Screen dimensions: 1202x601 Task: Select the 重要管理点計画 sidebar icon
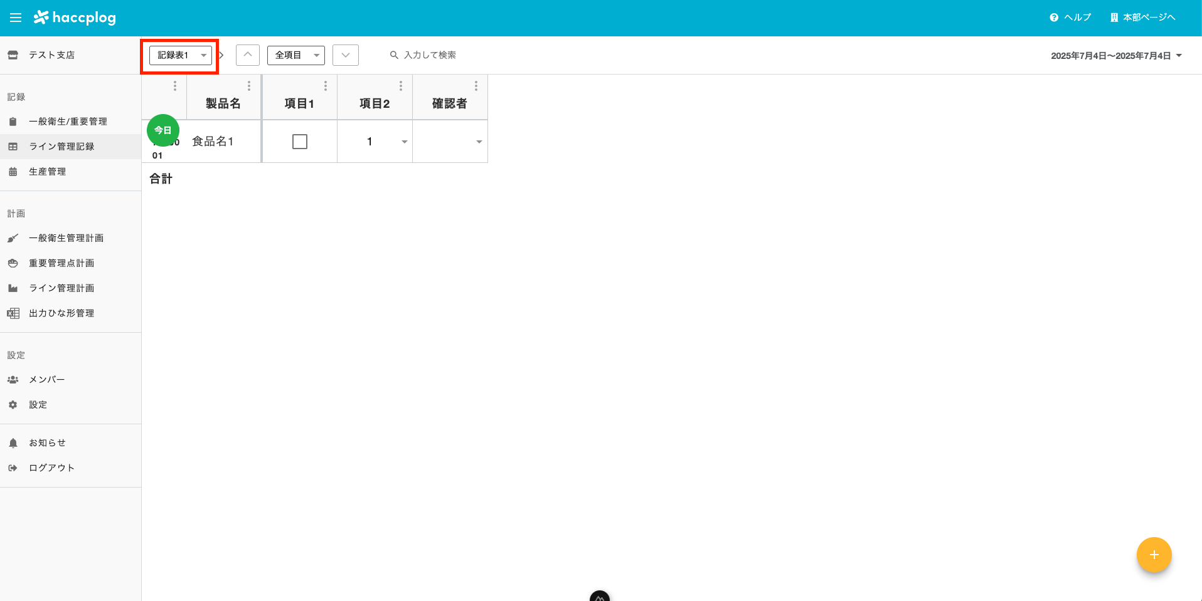13,263
